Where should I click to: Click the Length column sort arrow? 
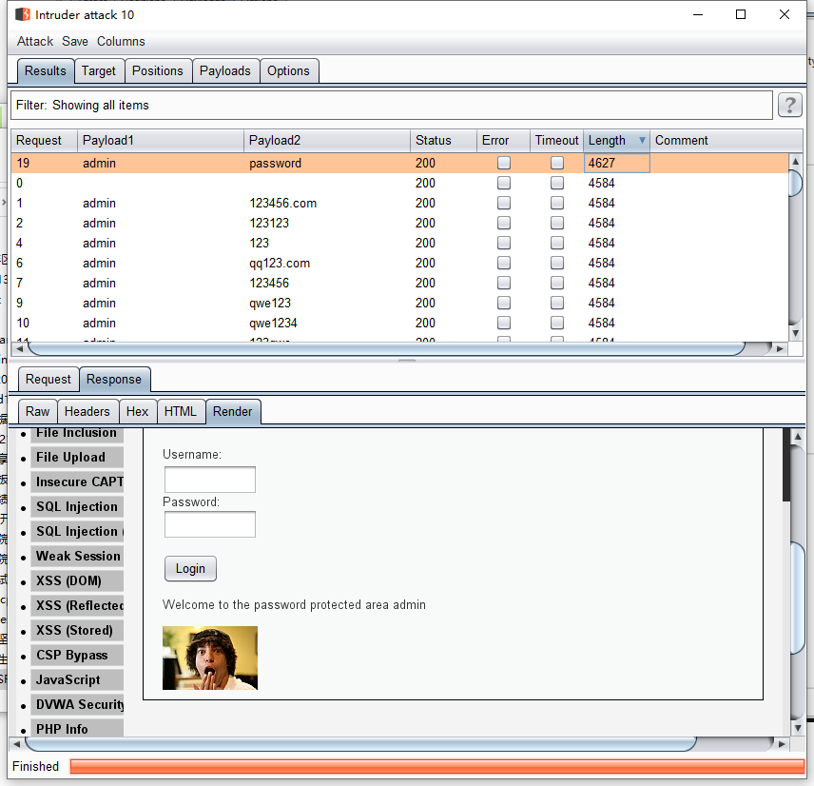tap(642, 141)
